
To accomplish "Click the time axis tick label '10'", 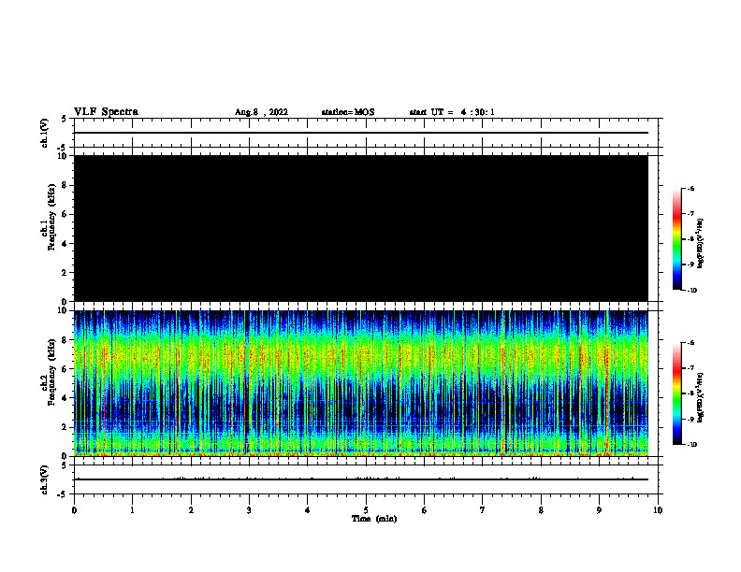I will [x=658, y=510].
